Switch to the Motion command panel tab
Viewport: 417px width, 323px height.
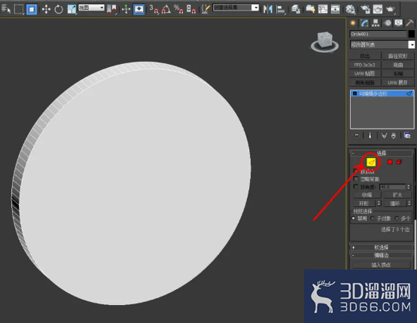click(x=388, y=23)
